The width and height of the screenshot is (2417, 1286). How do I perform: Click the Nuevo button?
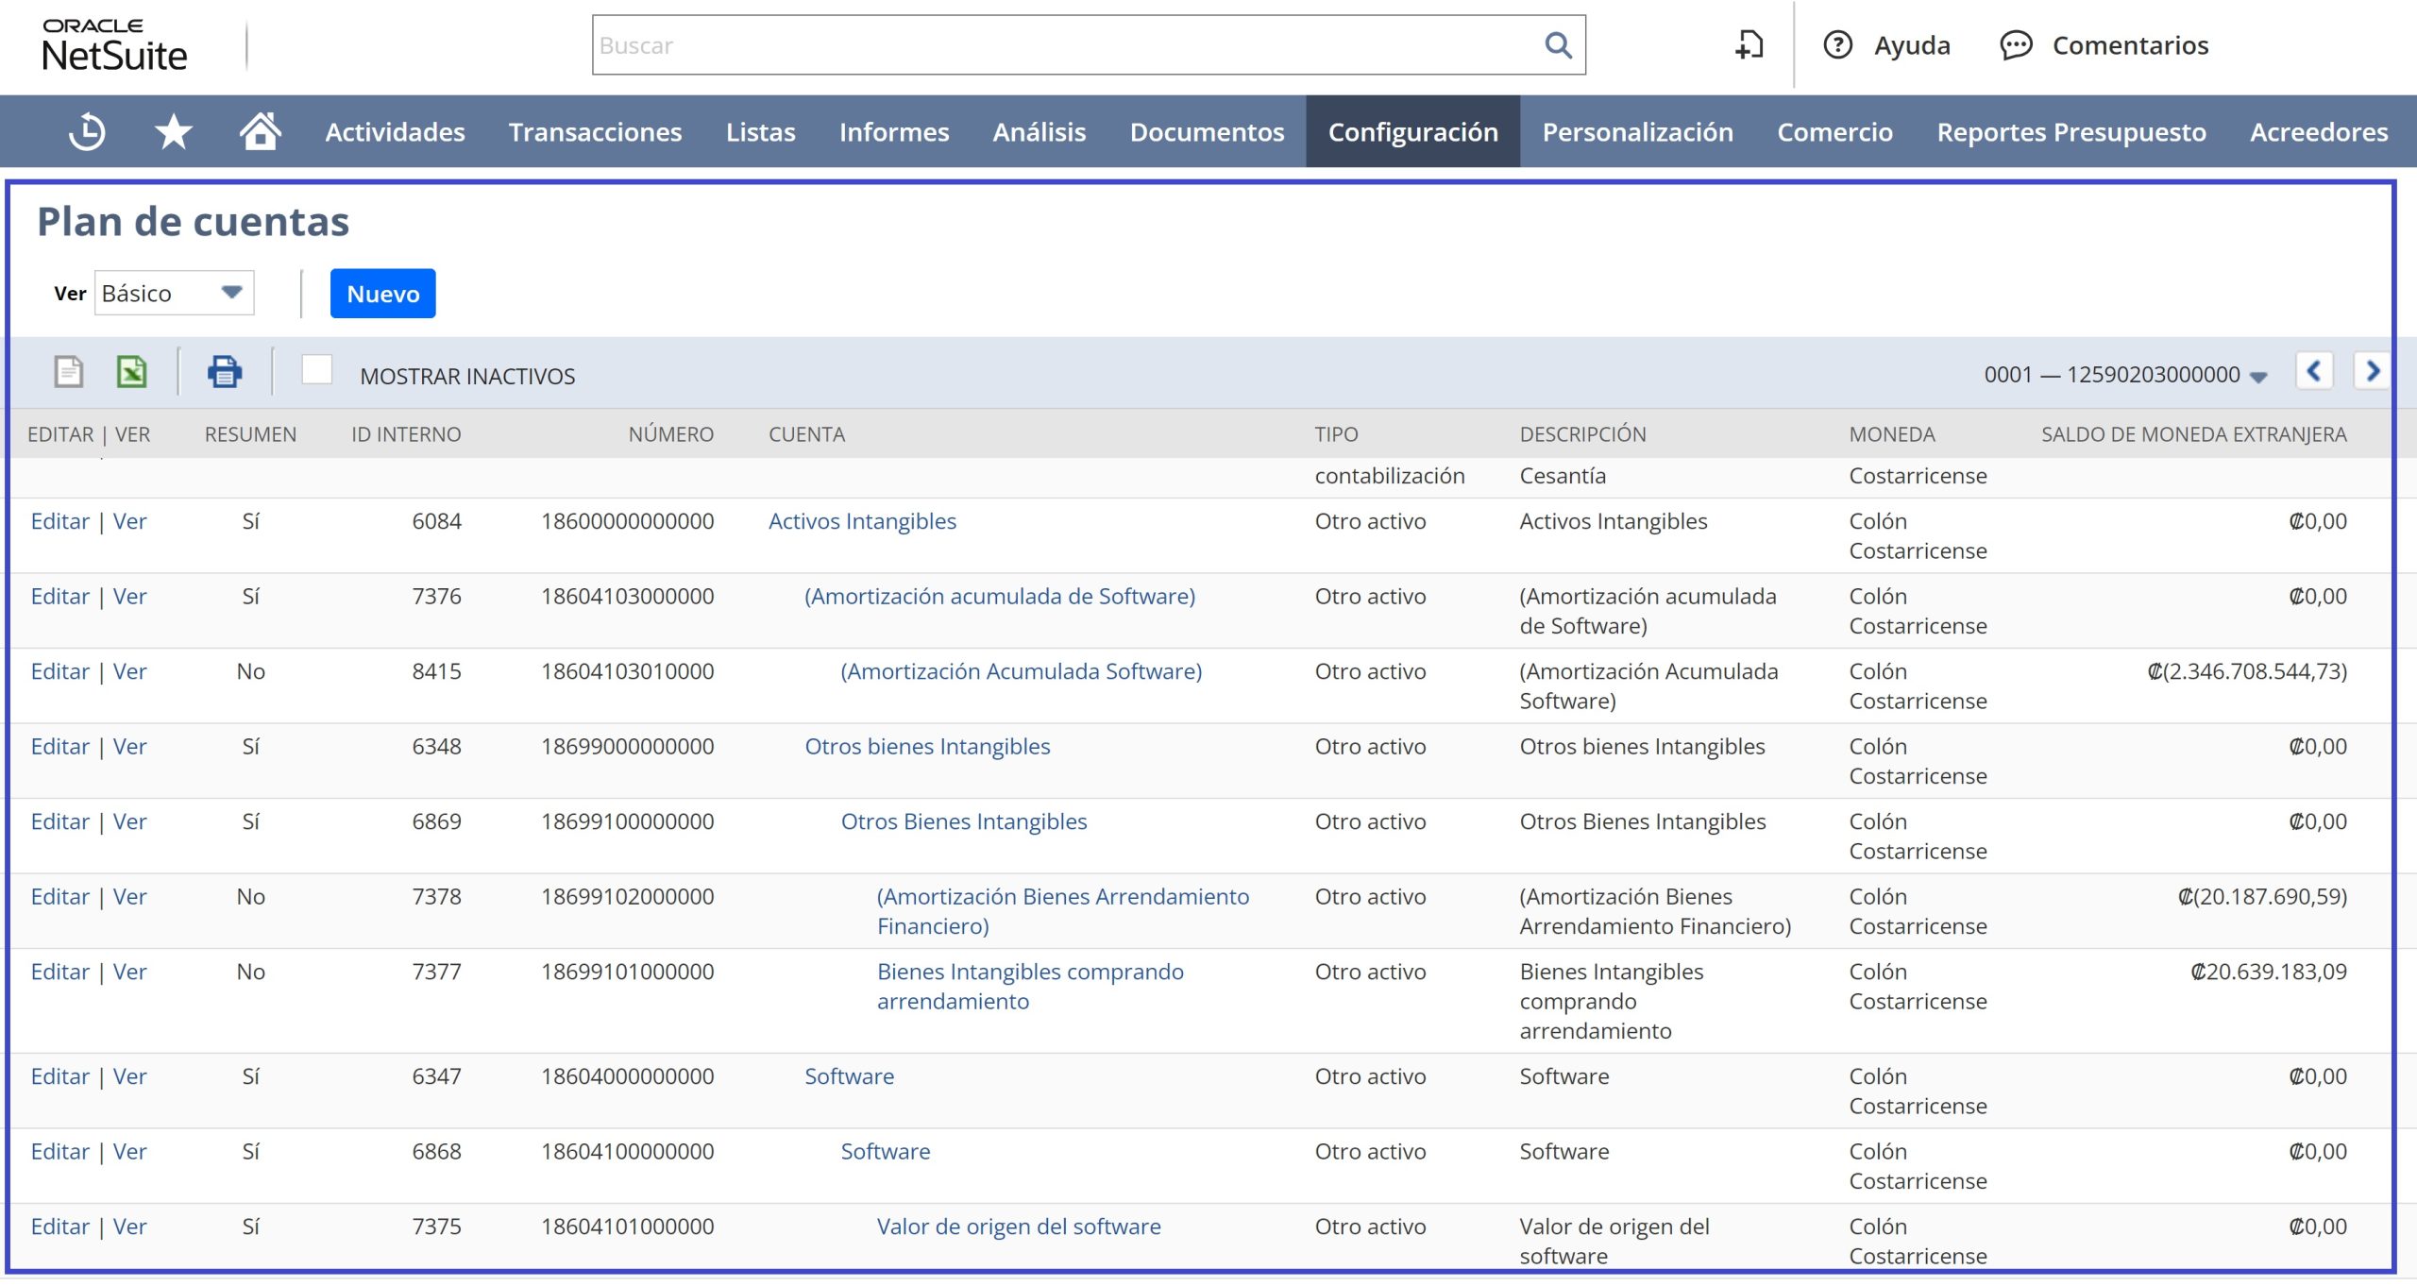pyautogui.click(x=382, y=294)
